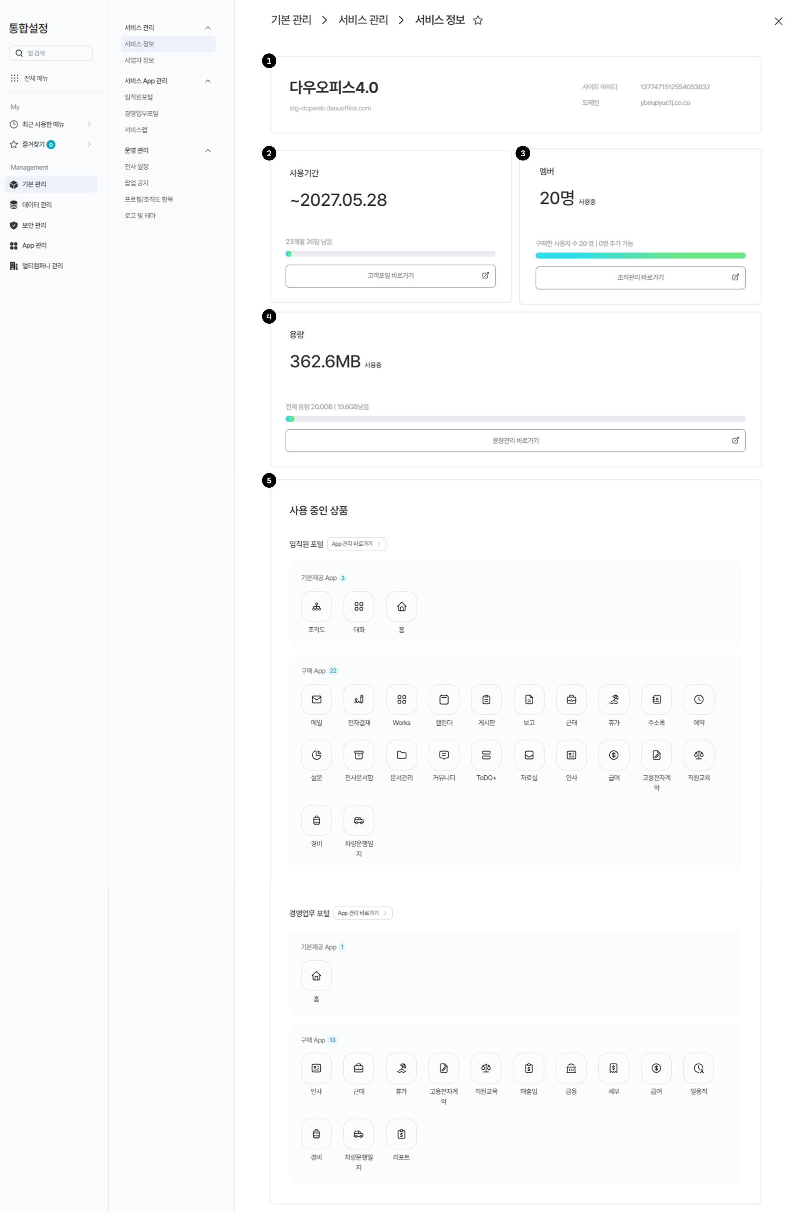The height and width of the screenshot is (1212, 793).
Task: Open the 전자결재 app icon
Action: coord(359,699)
